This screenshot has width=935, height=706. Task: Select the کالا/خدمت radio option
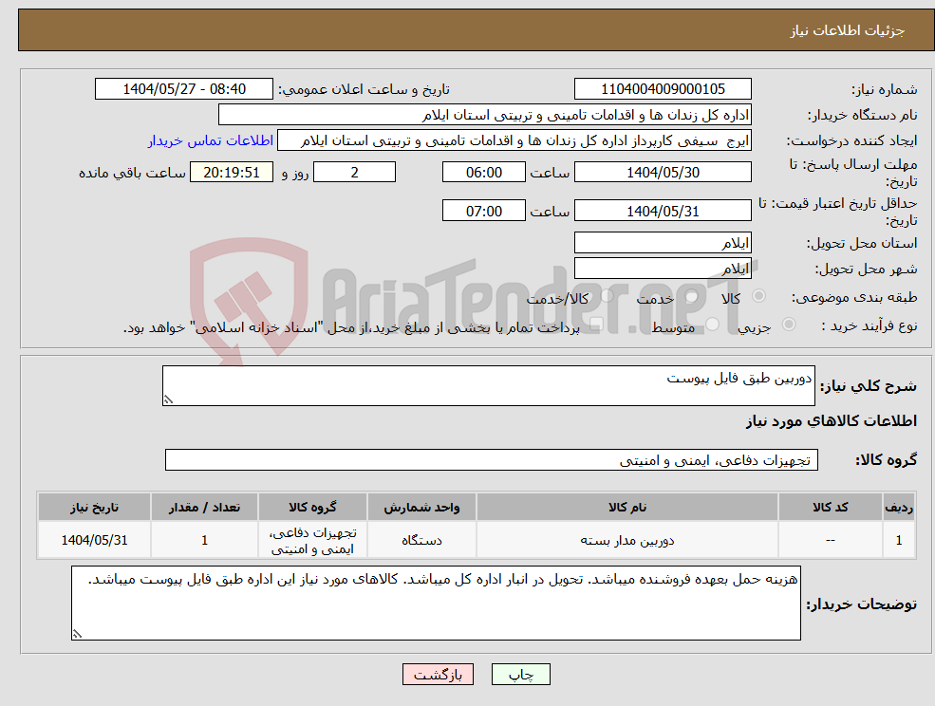point(606,296)
